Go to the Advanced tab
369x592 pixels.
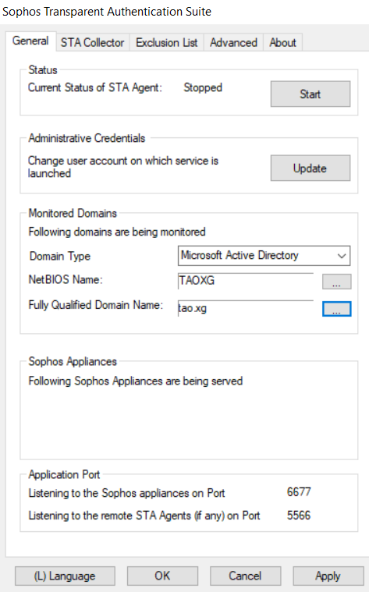coord(233,43)
